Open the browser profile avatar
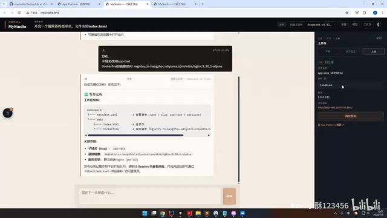387x218 pixels. pyautogui.click(x=375, y=13)
